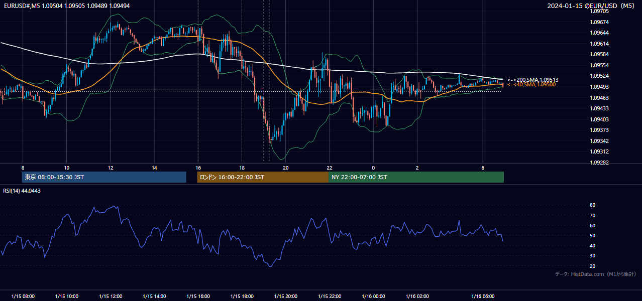Click hour label 16 under the price chart
The width and height of the screenshot is (642, 301).
pyautogui.click(x=198, y=168)
